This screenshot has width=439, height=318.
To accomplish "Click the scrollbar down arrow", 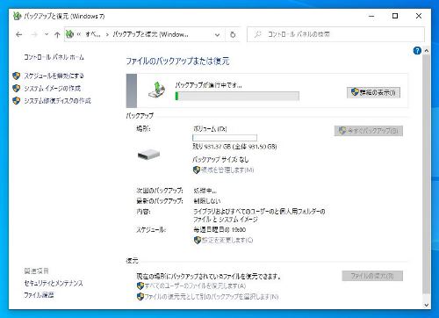I will (427, 305).
